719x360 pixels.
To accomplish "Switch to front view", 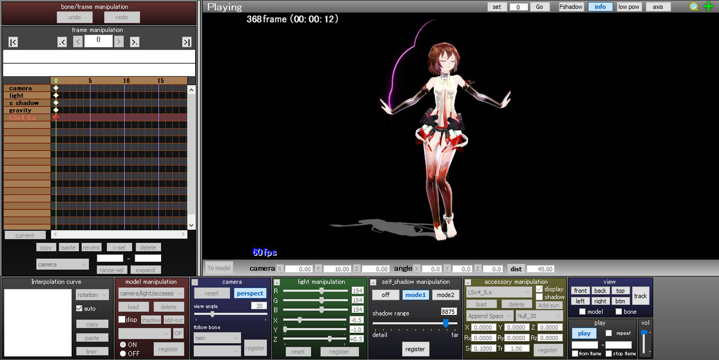I will click(x=580, y=291).
